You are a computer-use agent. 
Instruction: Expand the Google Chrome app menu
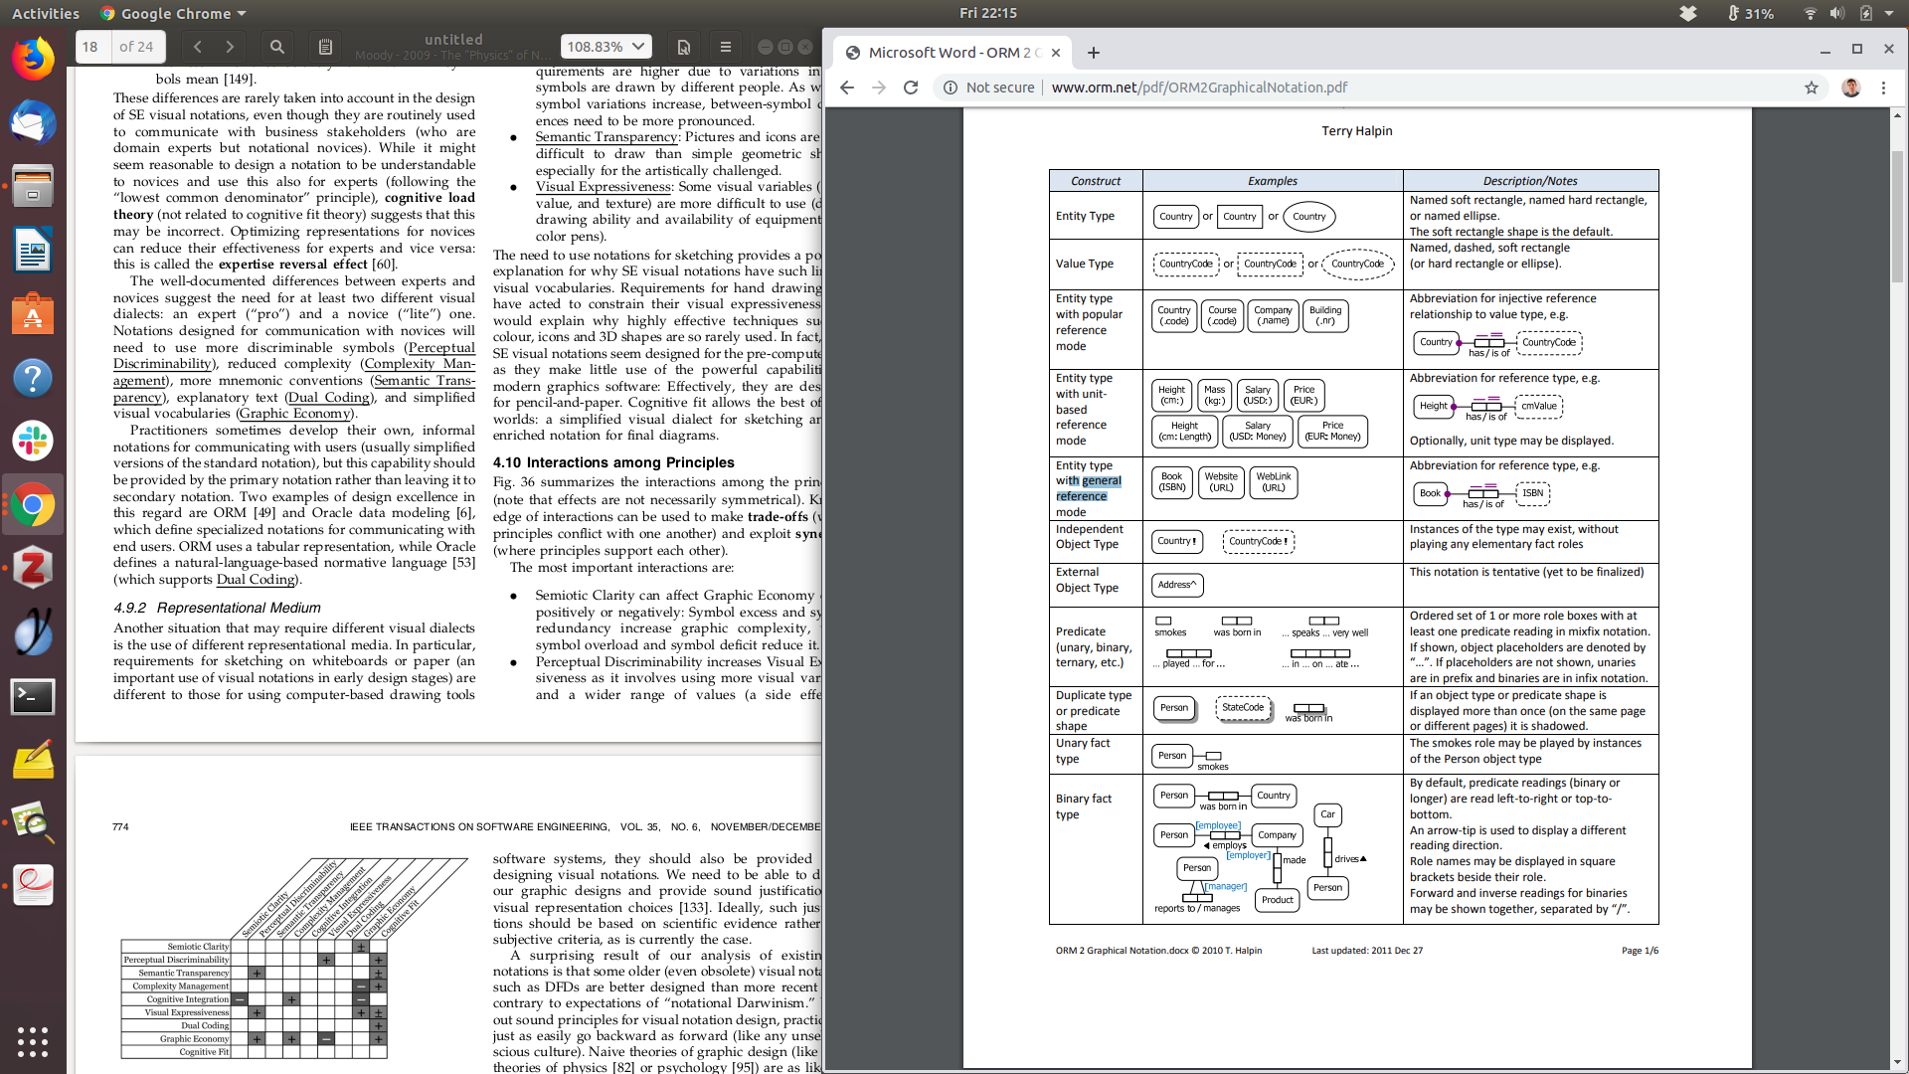click(x=174, y=13)
